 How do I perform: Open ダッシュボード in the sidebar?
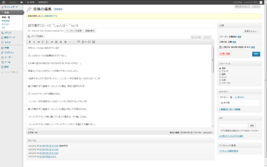(11, 7)
